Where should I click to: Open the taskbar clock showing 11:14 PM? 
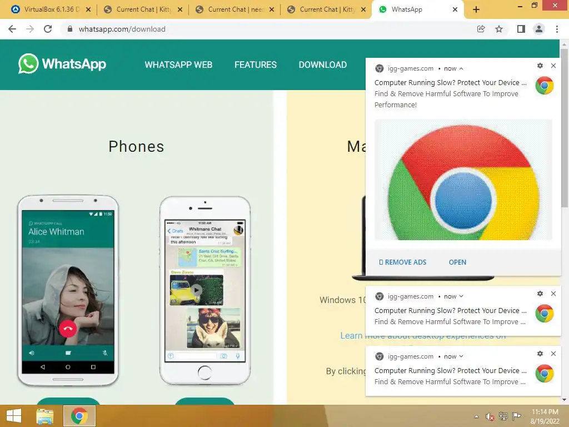click(545, 416)
